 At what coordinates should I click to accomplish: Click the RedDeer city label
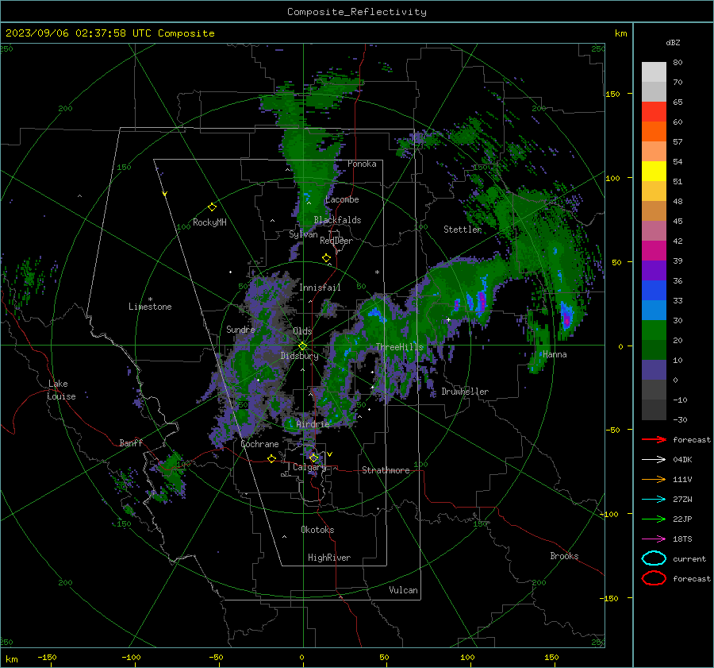point(336,241)
